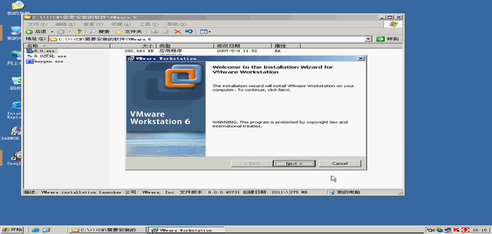Viewport: 492px width, 234px height.
Task: Click the Move To toolbar icon
Action: coord(154,32)
